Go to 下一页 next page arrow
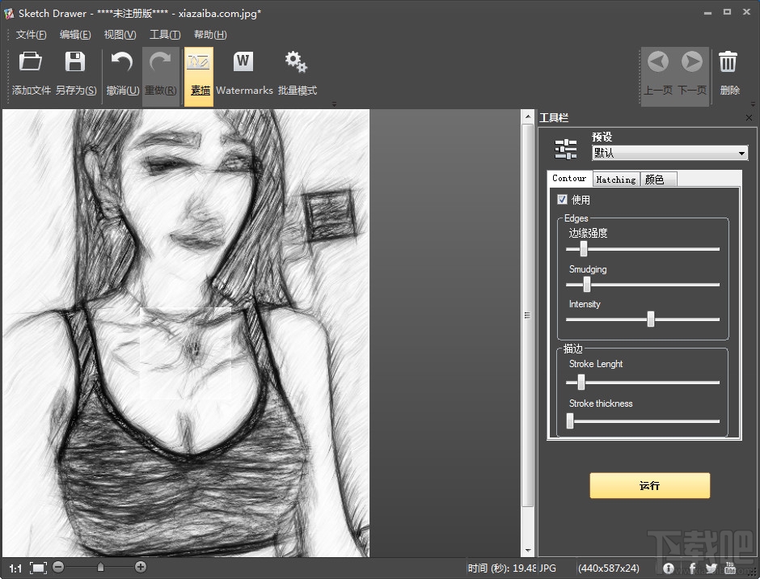The width and height of the screenshot is (760, 579). [692, 62]
